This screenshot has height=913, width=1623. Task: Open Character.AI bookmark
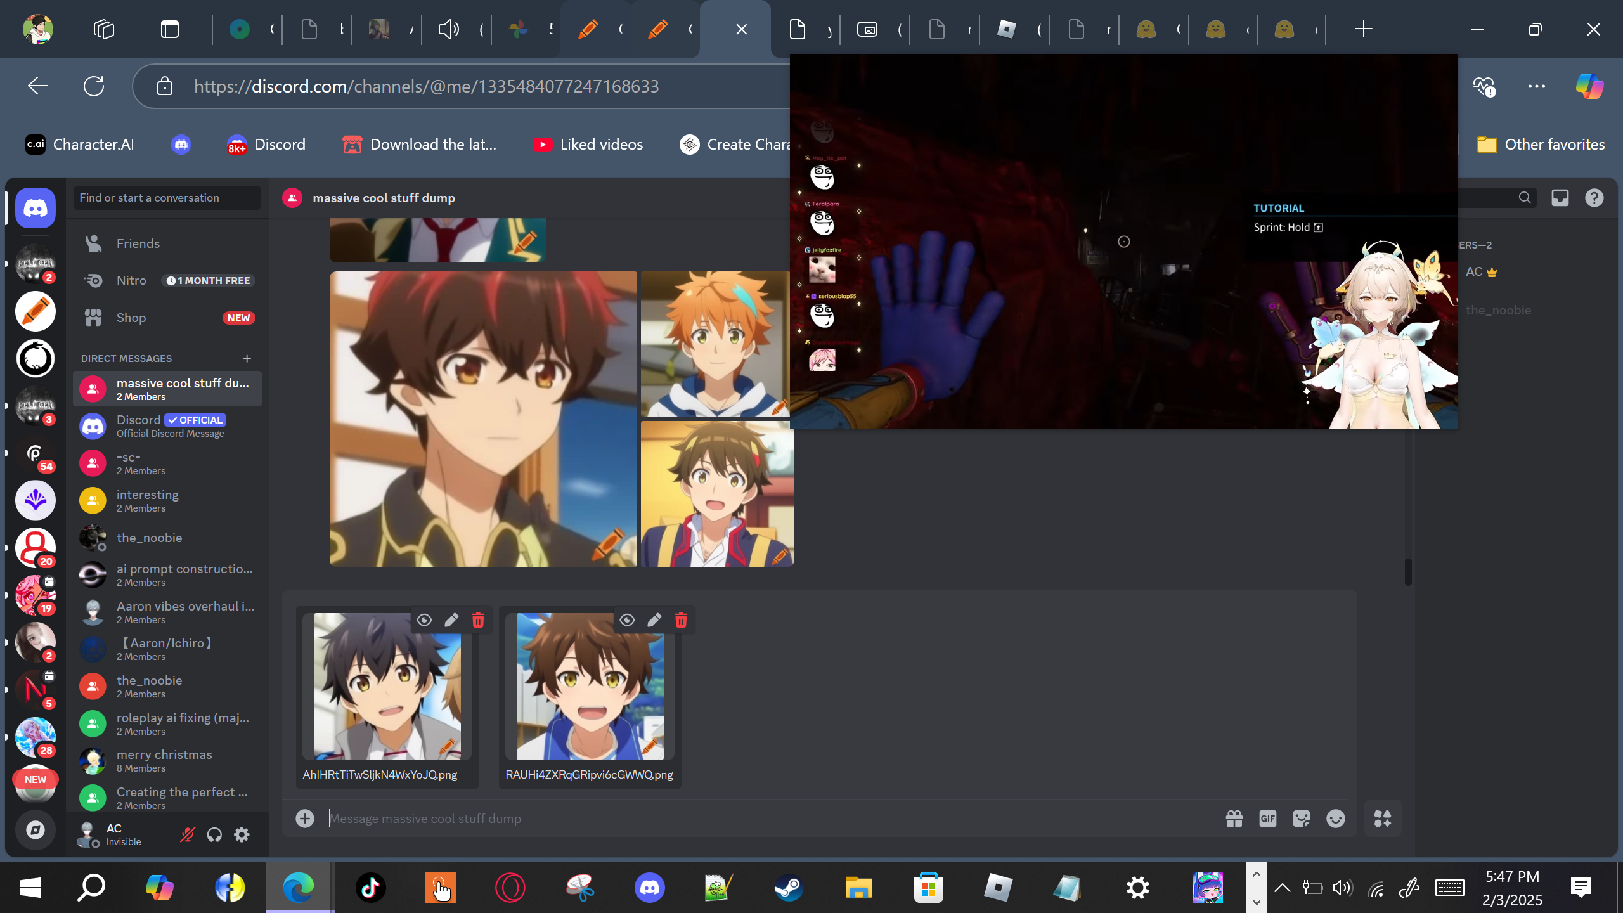(80, 145)
